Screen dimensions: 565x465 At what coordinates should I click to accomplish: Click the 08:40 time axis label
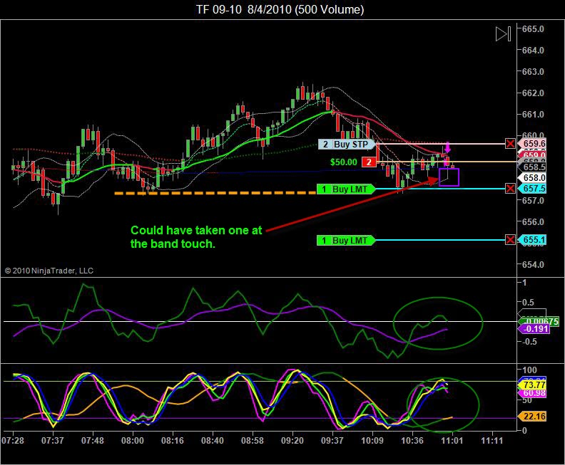213,441
